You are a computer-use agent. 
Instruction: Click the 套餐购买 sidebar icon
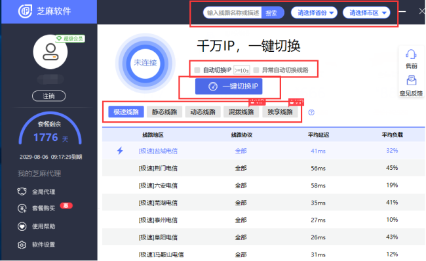(22, 209)
